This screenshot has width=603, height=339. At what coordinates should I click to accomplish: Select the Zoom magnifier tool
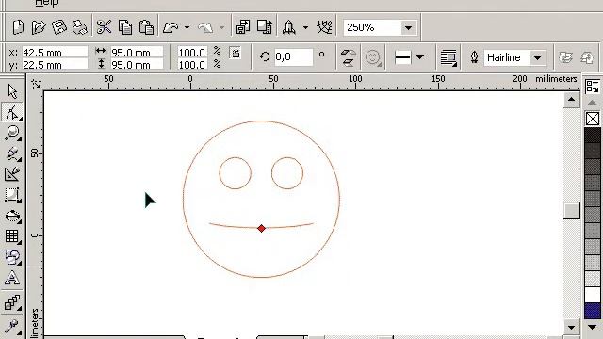[x=12, y=133]
